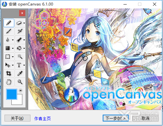Expand the gradient tool dropdown arrow
This screenshot has height=126, width=163.
click(13, 48)
